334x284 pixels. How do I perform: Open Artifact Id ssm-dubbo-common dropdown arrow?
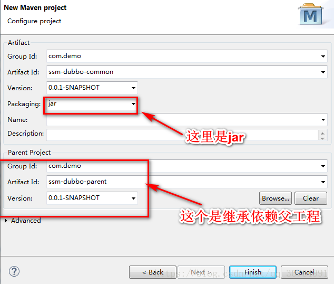[323, 72]
